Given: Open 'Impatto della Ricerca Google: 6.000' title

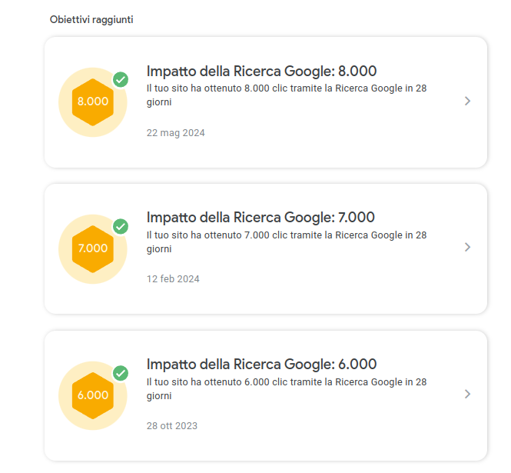Looking at the screenshot, I should click(x=261, y=365).
